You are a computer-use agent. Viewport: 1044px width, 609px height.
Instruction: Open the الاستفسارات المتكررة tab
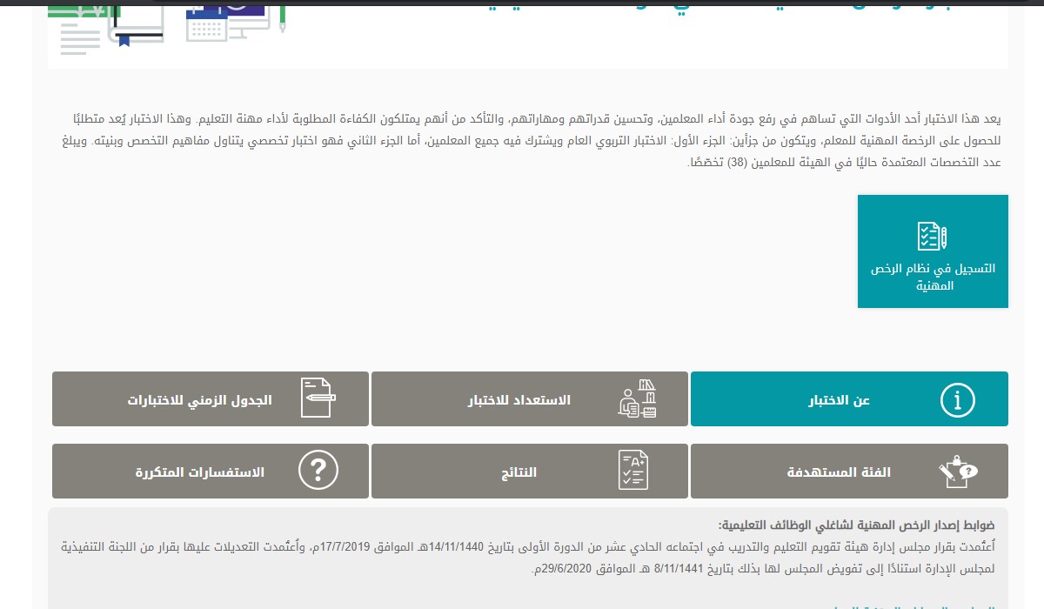[211, 471]
